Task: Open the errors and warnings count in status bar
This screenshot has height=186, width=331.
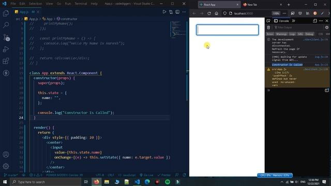Action: 36,175
